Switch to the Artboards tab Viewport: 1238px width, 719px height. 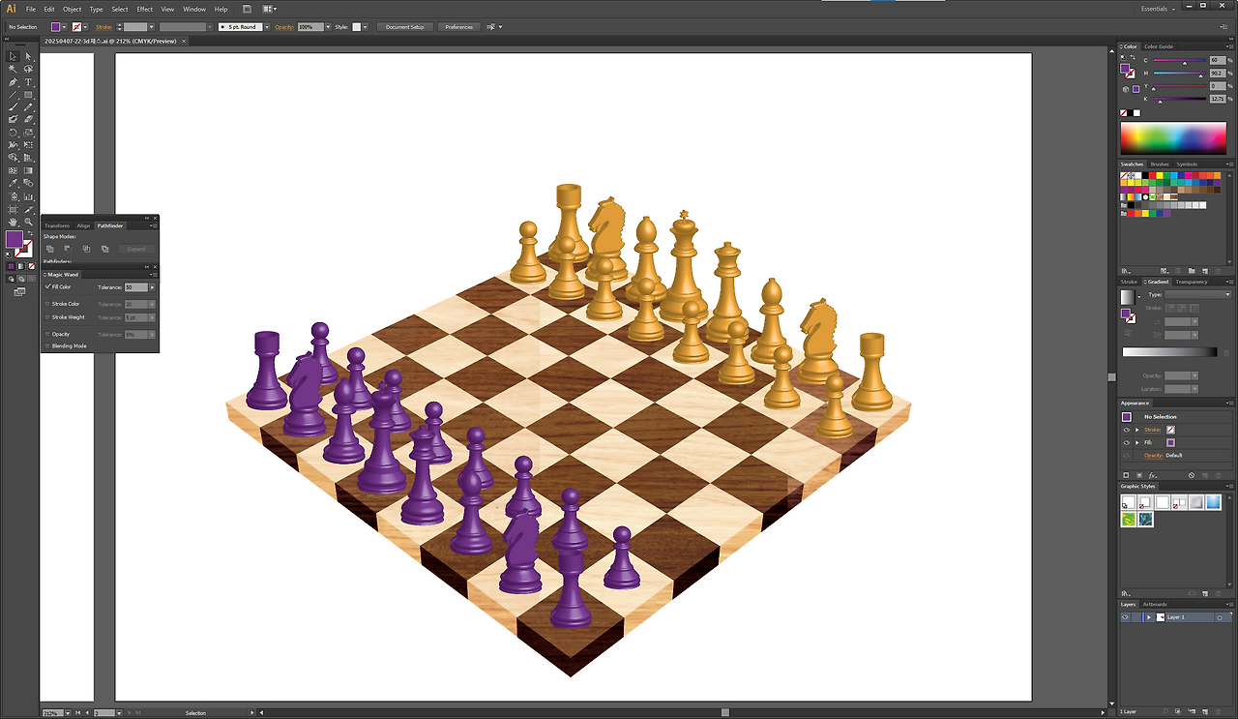coord(1156,605)
